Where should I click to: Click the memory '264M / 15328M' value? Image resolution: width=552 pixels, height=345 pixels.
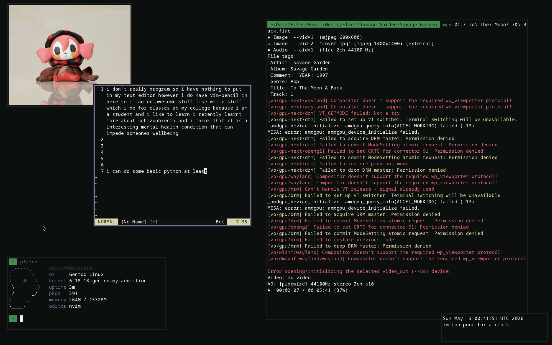(x=88, y=300)
